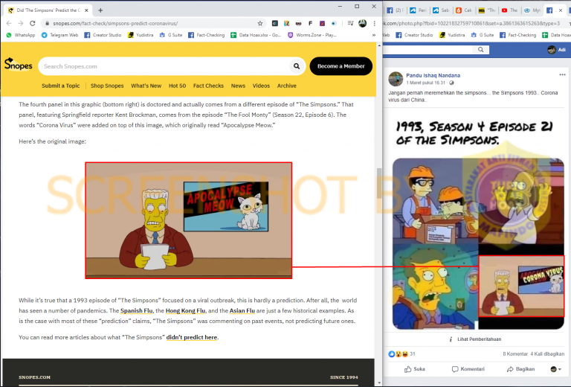Click the page scrollbar down arrow
Screen dimensions: 571x387
(x=379, y=383)
